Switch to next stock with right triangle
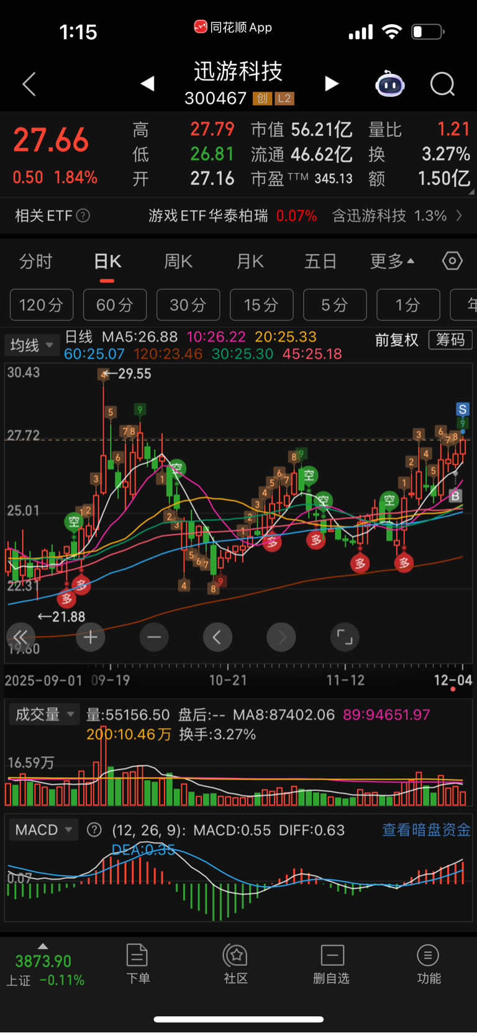The height and width of the screenshot is (1033, 477). pos(332,83)
